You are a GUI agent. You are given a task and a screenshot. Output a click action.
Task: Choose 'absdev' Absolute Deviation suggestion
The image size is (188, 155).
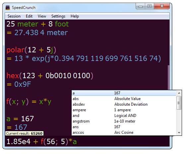click(124, 104)
